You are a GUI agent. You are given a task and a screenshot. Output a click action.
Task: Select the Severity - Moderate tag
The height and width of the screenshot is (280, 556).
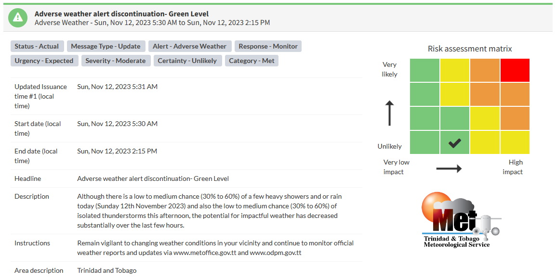116,61
